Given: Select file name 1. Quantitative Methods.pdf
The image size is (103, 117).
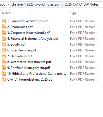Looking at the screenshot, I should pos(28,21).
